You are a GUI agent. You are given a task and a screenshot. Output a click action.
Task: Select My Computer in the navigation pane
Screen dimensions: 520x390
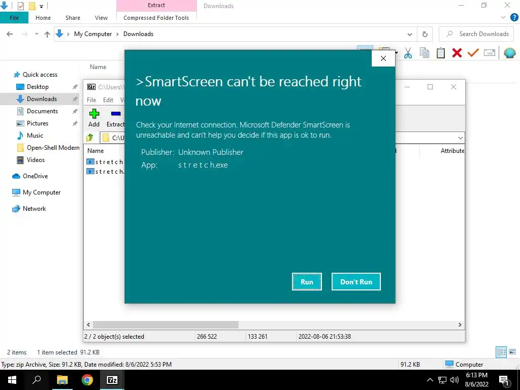coord(42,192)
